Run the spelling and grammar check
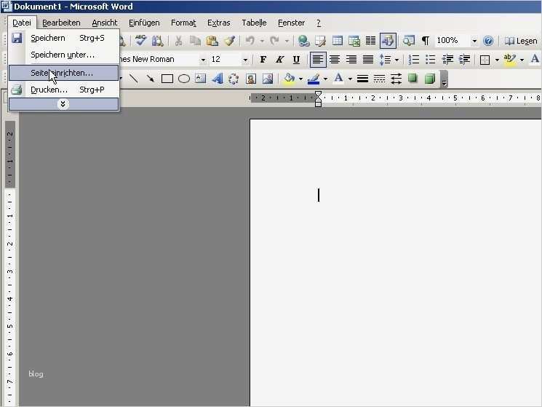The image size is (542, 407). coord(140,41)
